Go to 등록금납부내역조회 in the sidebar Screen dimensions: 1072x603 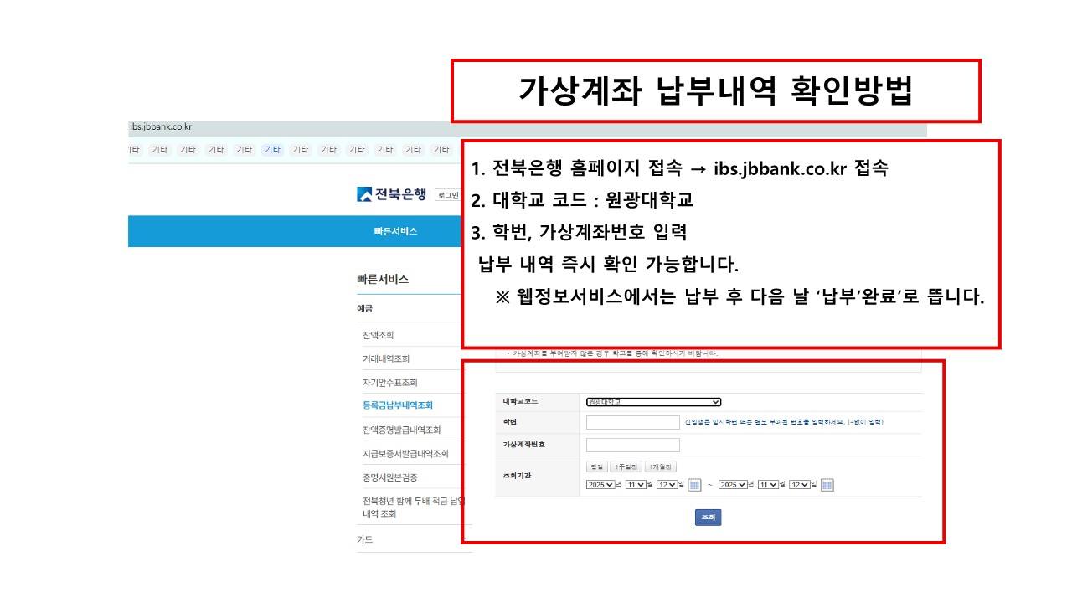(x=398, y=405)
